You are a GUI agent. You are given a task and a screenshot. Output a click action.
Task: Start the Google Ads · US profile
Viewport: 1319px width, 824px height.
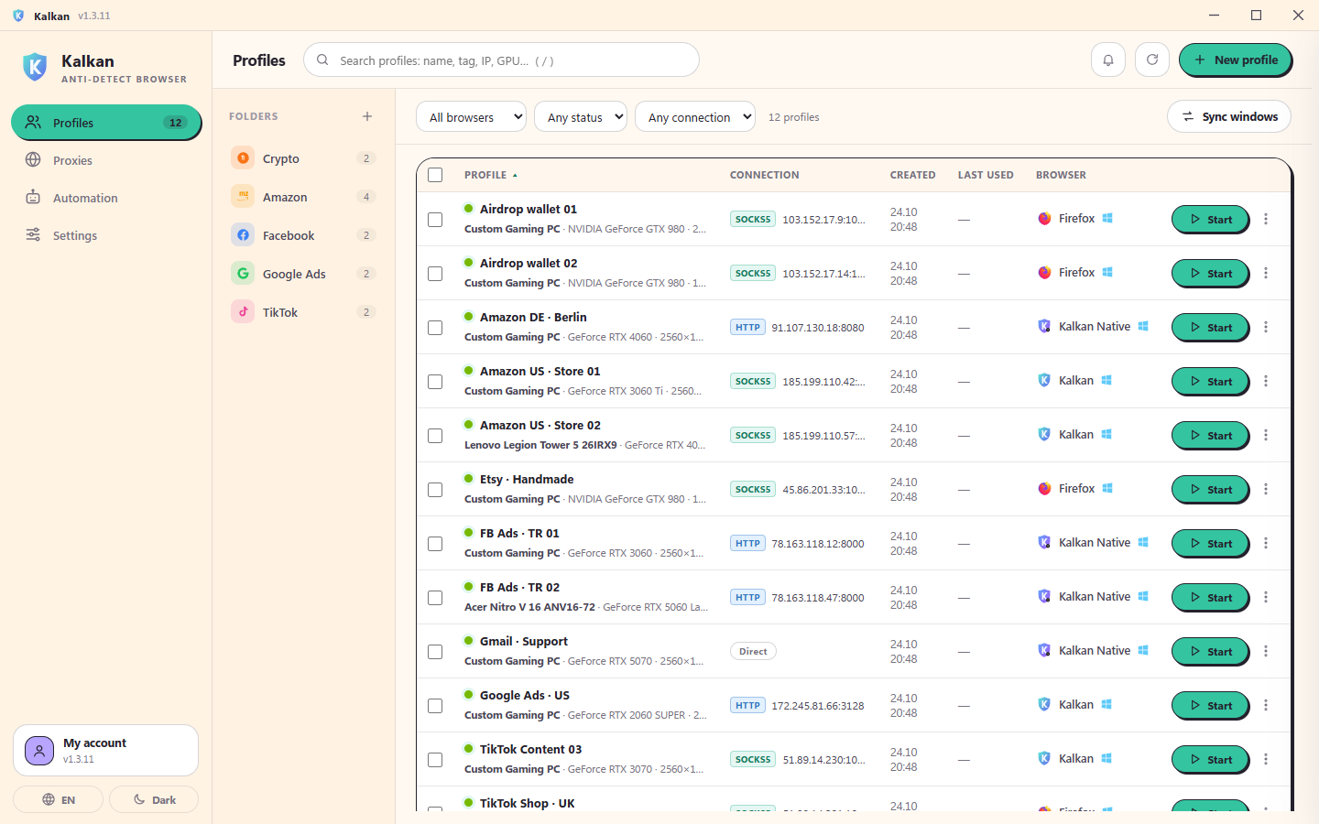(x=1210, y=706)
